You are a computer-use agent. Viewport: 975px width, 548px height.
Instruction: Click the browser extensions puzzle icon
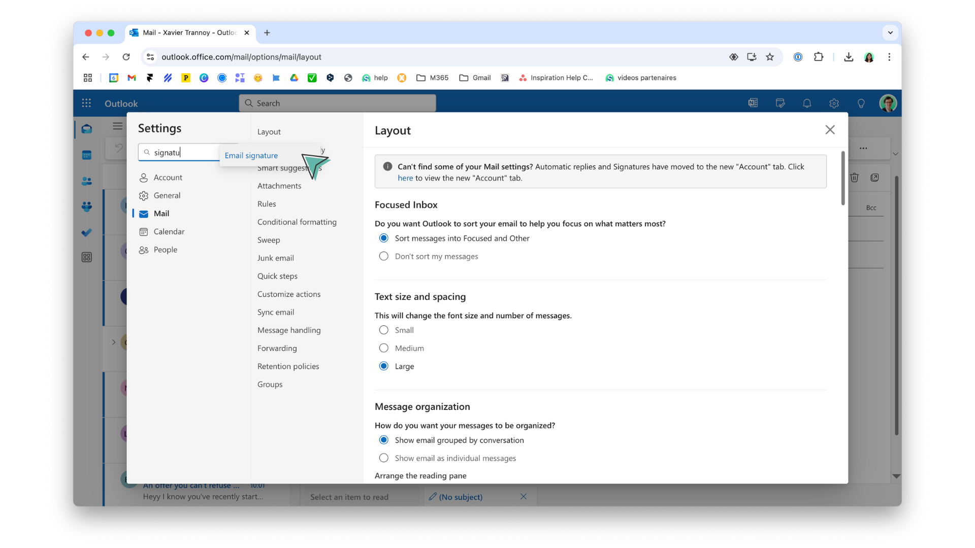click(x=818, y=57)
